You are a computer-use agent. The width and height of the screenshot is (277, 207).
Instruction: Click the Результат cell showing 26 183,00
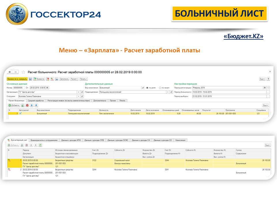click(x=213, y=114)
